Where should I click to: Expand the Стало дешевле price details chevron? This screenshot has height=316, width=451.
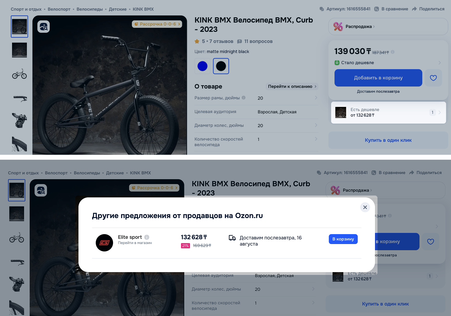(440, 63)
